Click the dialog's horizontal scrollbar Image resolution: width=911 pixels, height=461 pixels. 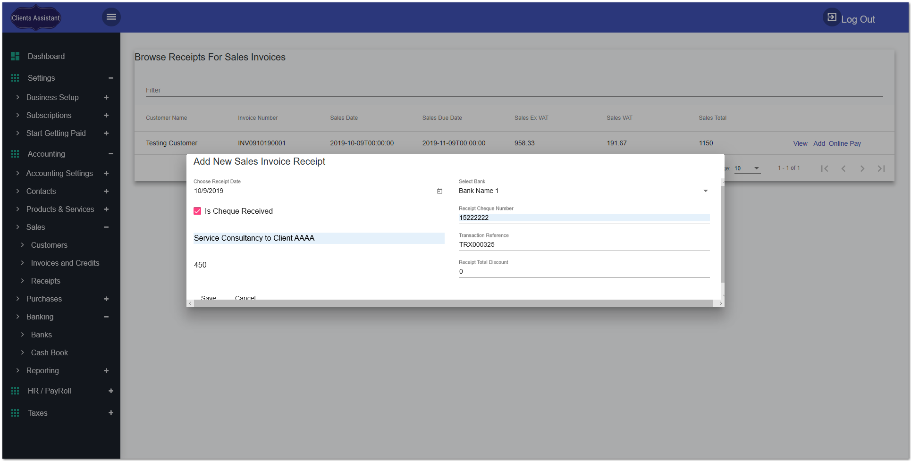[453, 303]
